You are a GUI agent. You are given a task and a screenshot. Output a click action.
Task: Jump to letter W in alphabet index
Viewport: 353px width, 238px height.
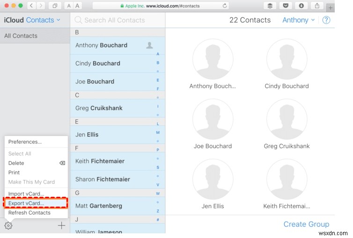point(158,193)
